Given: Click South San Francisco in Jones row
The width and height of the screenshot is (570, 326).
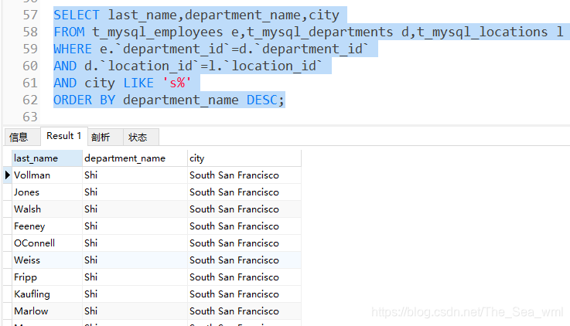Looking at the screenshot, I should coord(244,192).
